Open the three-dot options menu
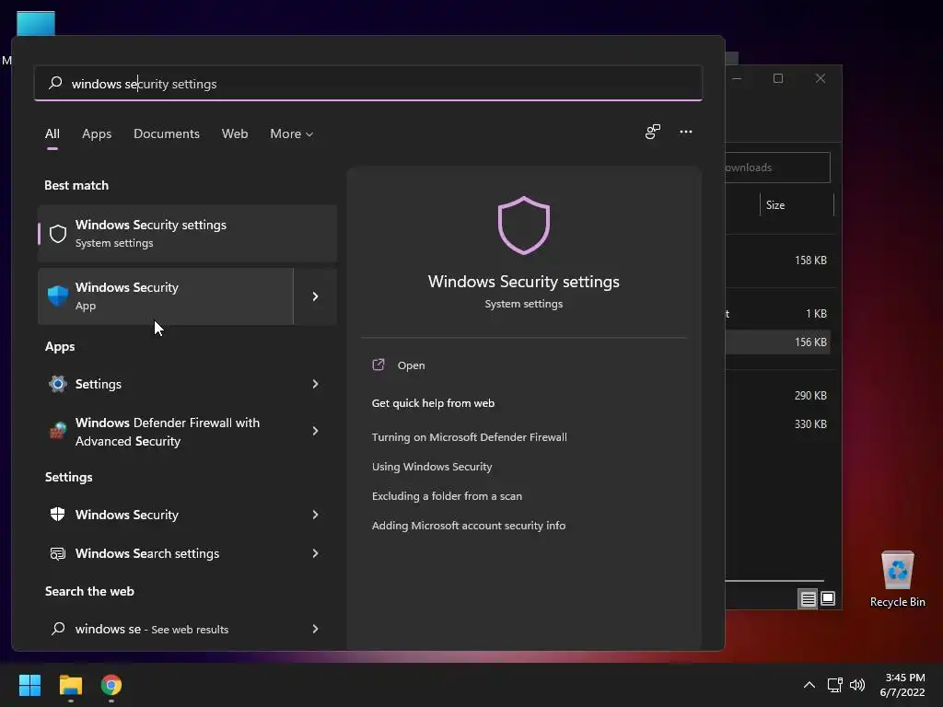The image size is (943, 707). tap(685, 132)
